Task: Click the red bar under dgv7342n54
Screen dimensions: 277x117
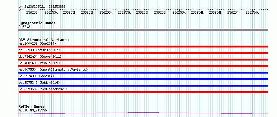Action: pyautogui.click(x=143, y=60)
